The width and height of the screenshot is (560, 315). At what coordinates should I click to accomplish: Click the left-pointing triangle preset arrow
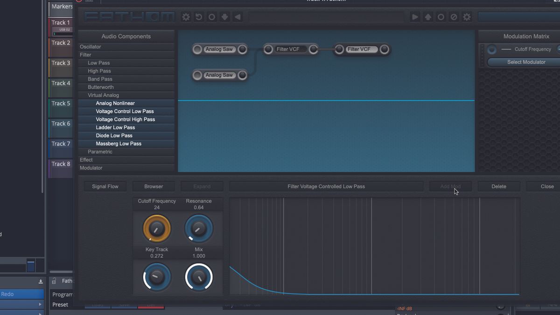click(238, 17)
